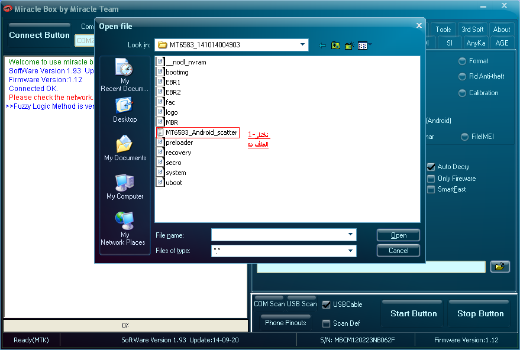Select the MT6583_Android_scatter file icon
Image resolution: width=520 pixels, height=350 pixels.
(160, 132)
